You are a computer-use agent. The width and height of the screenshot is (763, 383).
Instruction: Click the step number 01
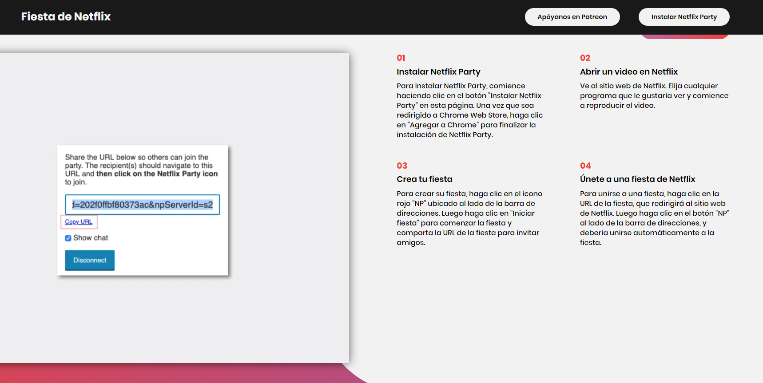[x=401, y=58]
